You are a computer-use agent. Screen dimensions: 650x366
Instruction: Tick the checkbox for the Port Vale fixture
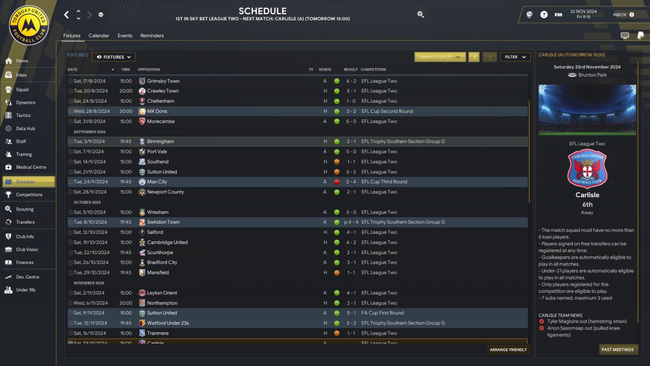click(x=71, y=151)
